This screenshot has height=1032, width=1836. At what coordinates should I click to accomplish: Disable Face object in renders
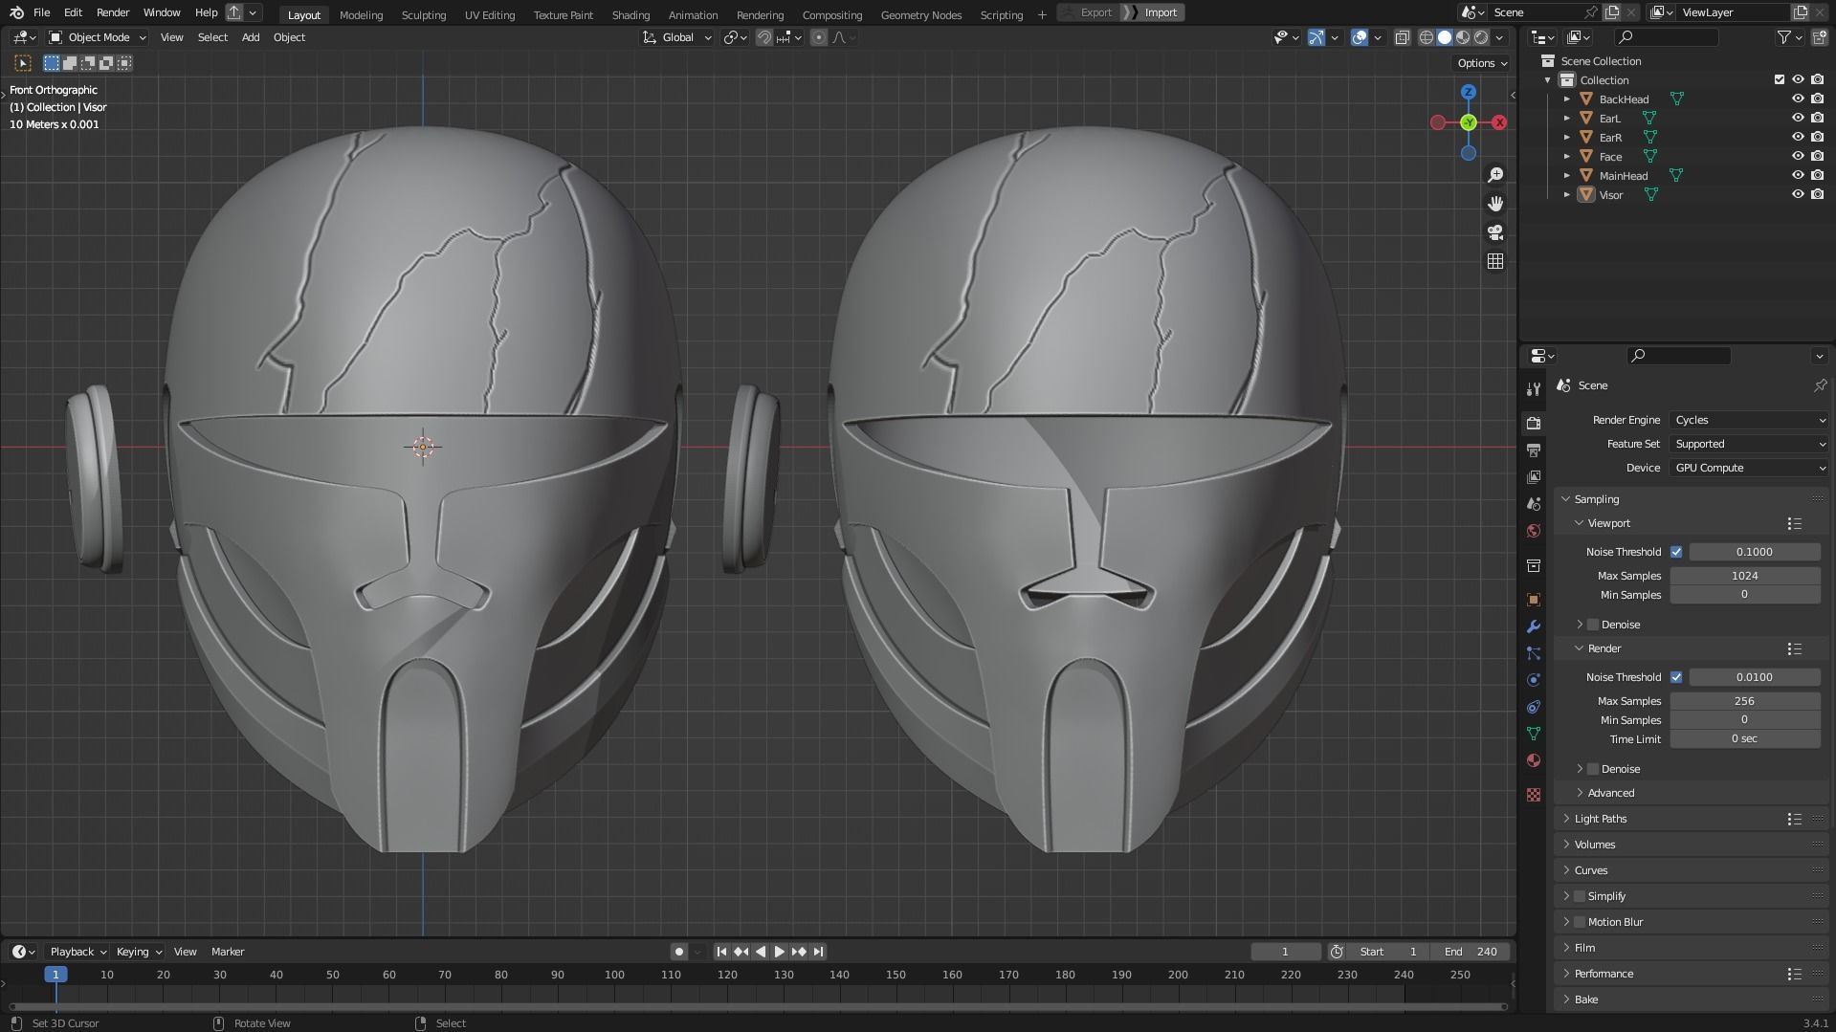click(x=1817, y=156)
